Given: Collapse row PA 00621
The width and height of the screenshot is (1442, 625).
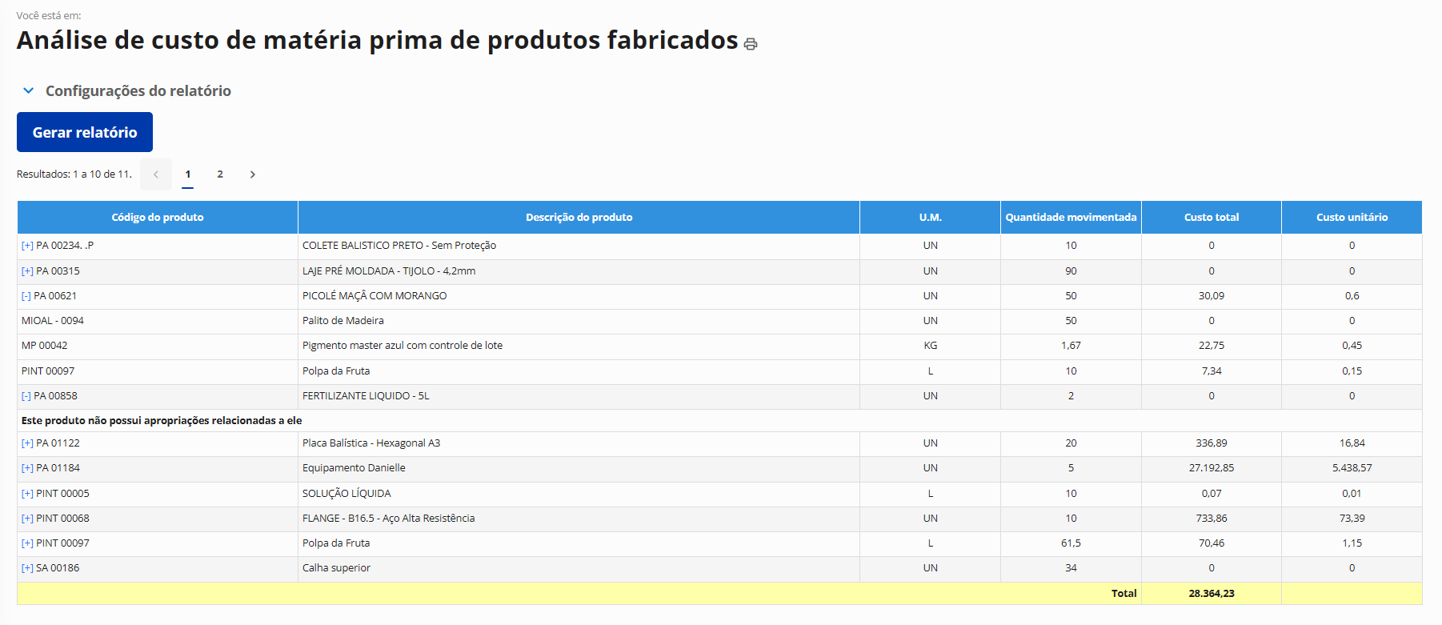Looking at the screenshot, I should (x=26, y=296).
